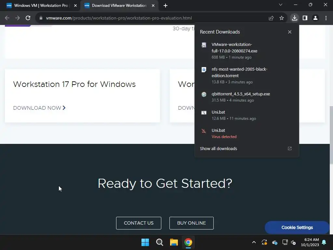
Task: Open a new browser tab
Action: pos(166,6)
